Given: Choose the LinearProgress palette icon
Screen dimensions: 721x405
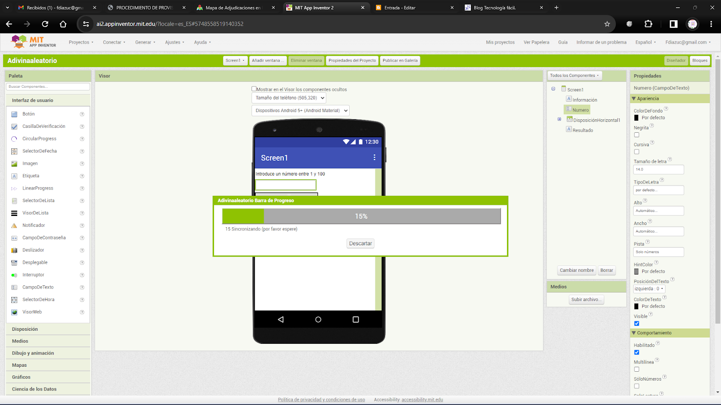Looking at the screenshot, I should coord(14,189).
